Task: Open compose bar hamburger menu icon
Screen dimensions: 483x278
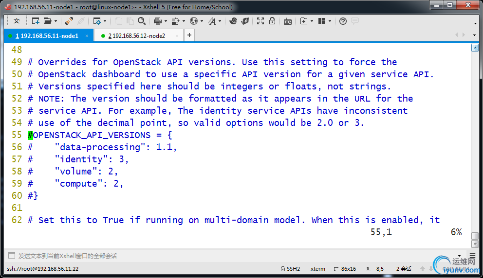Action: point(472,256)
